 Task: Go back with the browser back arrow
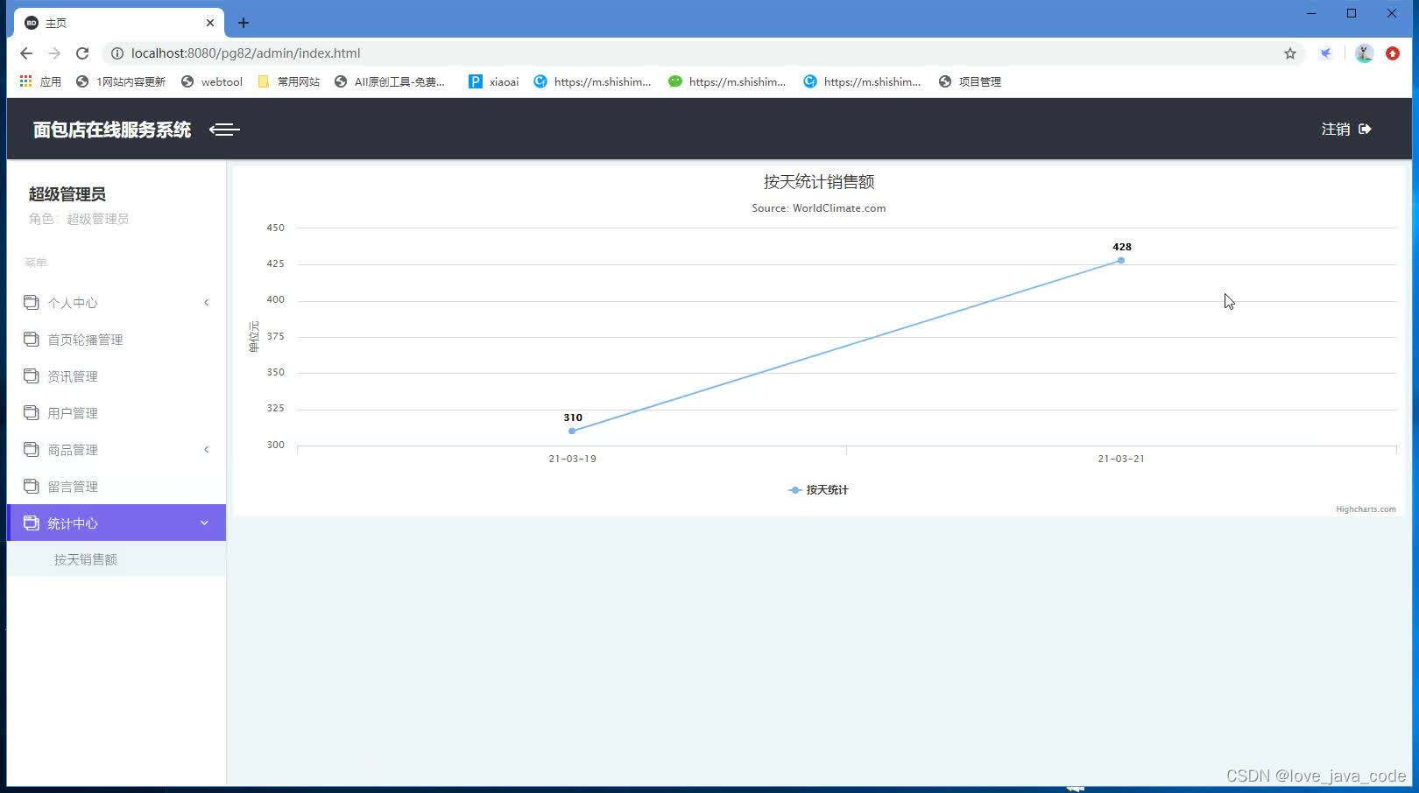pyautogui.click(x=26, y=53)
